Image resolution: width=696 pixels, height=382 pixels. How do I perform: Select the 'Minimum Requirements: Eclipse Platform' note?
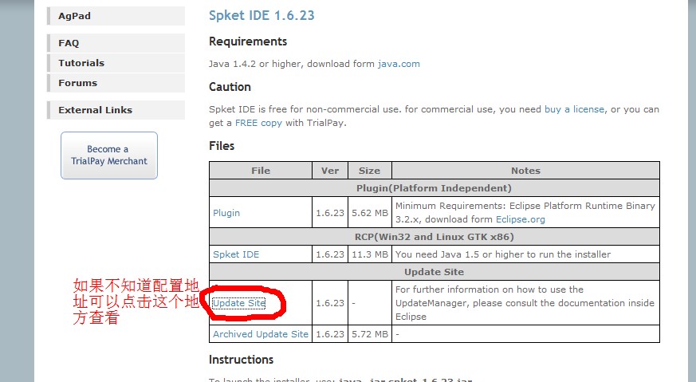tap(525, 212)
